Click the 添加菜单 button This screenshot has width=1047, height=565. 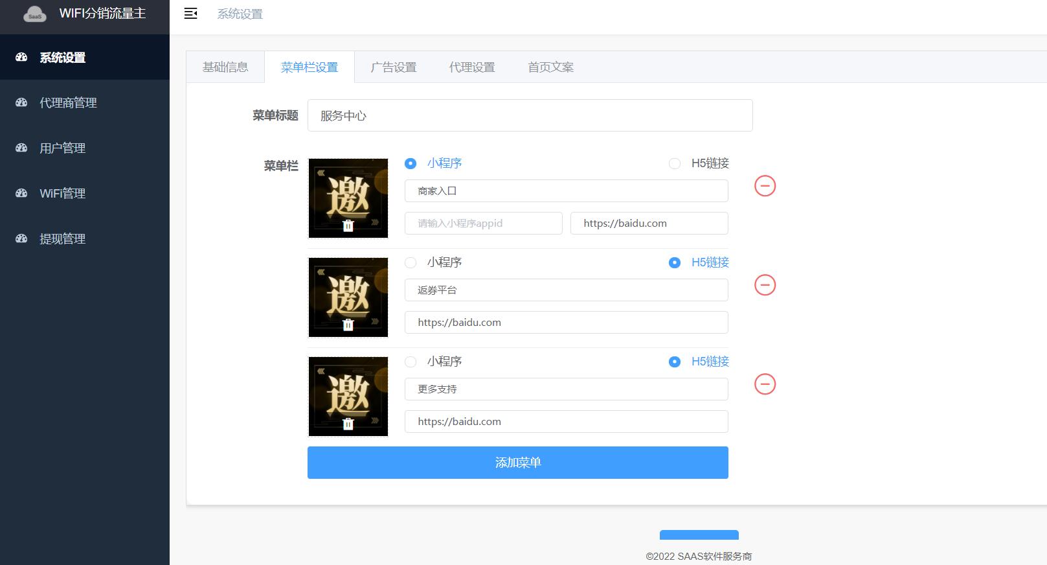(517, 463)
